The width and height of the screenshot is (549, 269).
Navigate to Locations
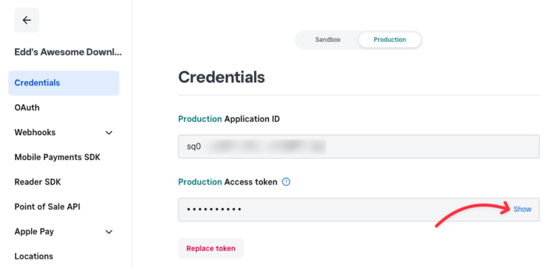[34, 257]
